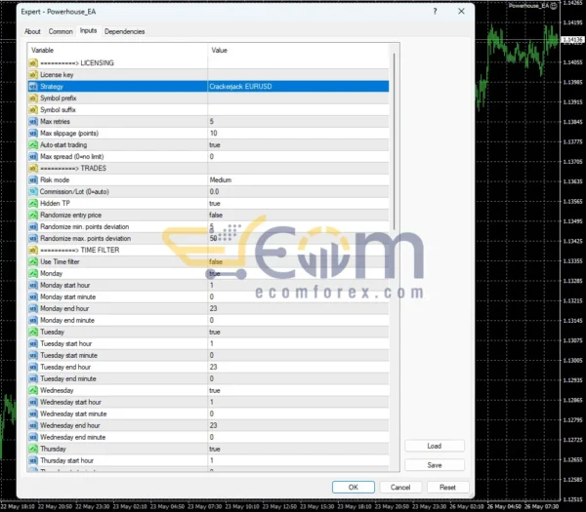Click the Risk mode variable icon

tap(33, 179)
